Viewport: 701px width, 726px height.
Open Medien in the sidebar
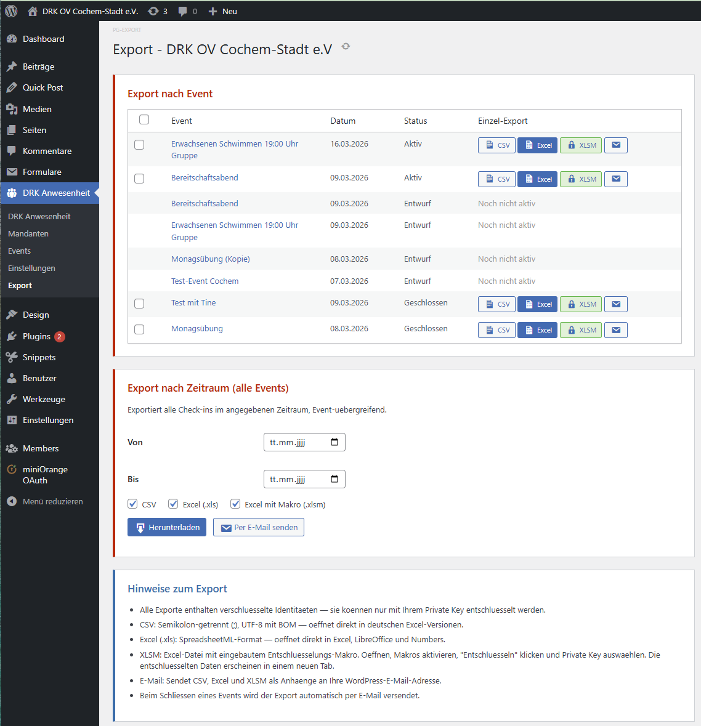(x=49, y=109)
